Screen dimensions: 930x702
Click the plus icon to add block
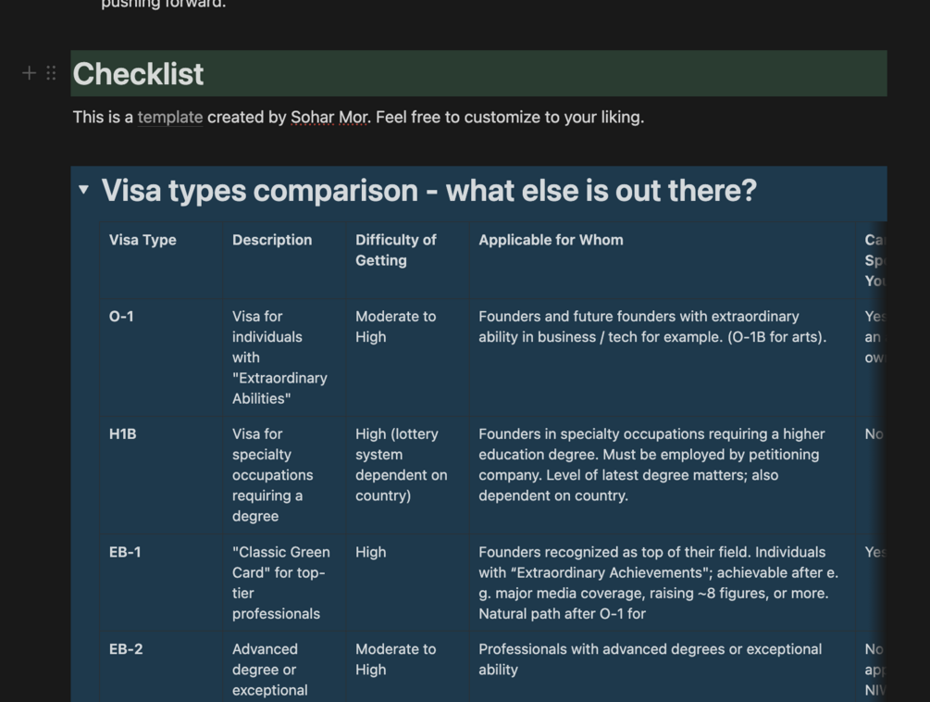click(x=29, y=73)
